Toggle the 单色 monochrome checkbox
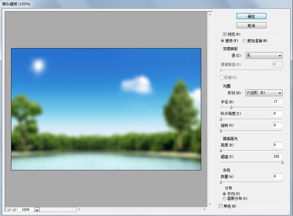 pos(221,206)
